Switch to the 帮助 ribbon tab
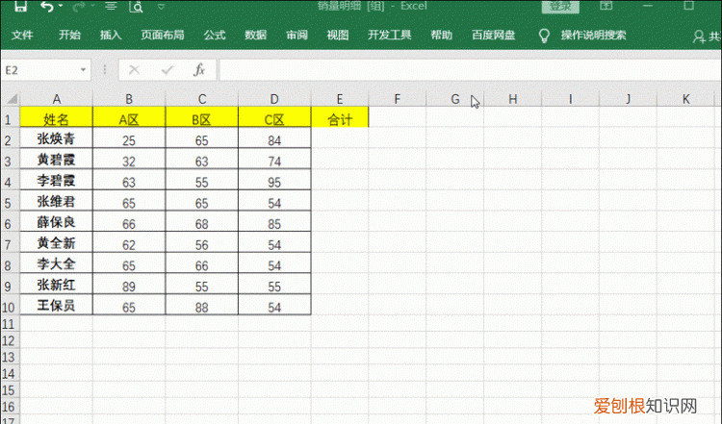Screen dimensions: 722x424 [441, 35]
